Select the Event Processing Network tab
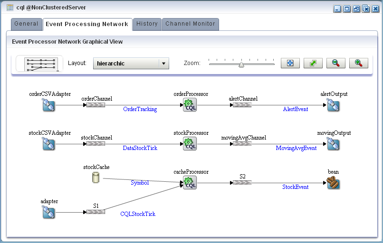The image size is (383, 243). click(87, 24)
